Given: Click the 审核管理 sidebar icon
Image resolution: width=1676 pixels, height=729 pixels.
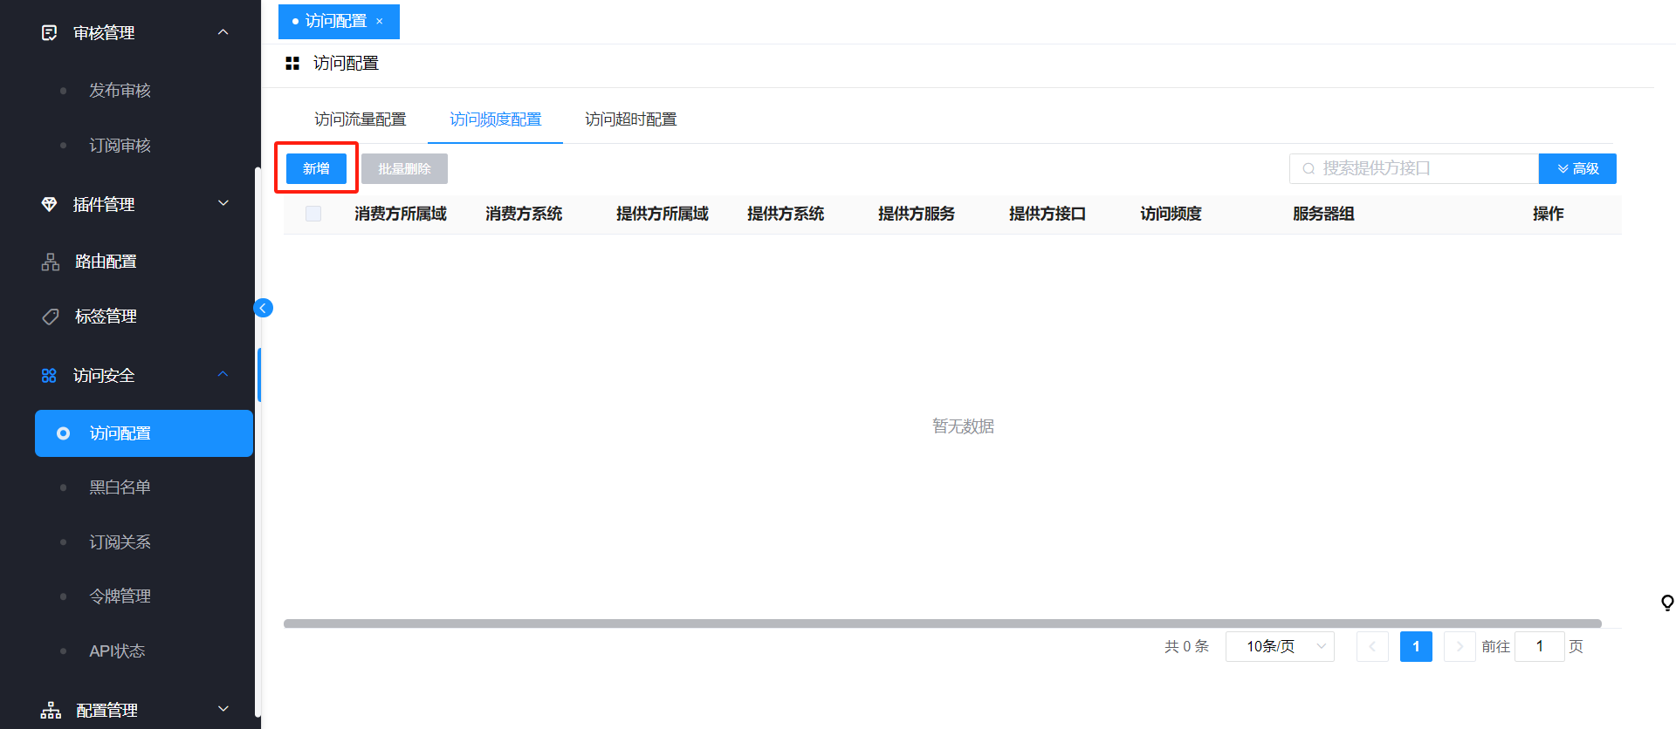Looking at the screenshot, I should pyautogui.click(x=50, y=33).
